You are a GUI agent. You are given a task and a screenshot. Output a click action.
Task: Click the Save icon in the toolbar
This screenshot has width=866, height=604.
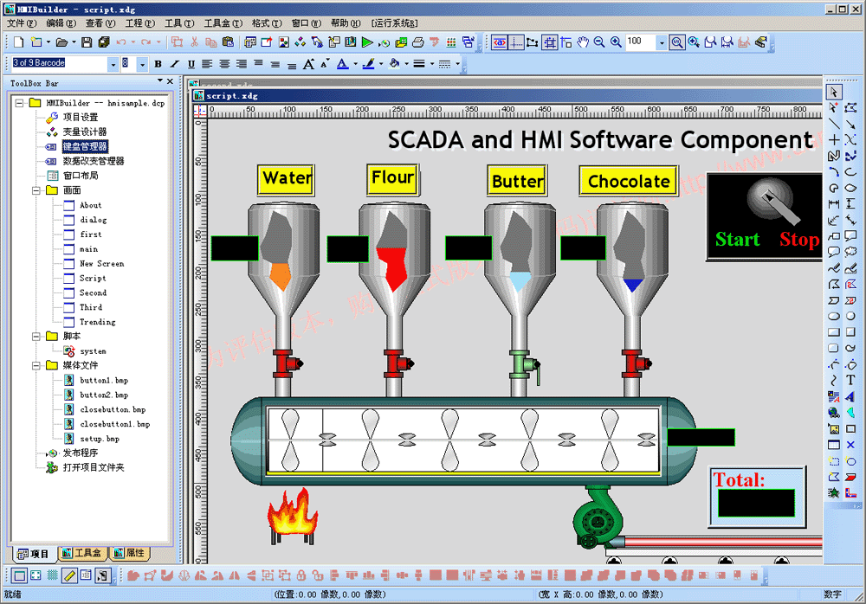[x=87, y=42]
